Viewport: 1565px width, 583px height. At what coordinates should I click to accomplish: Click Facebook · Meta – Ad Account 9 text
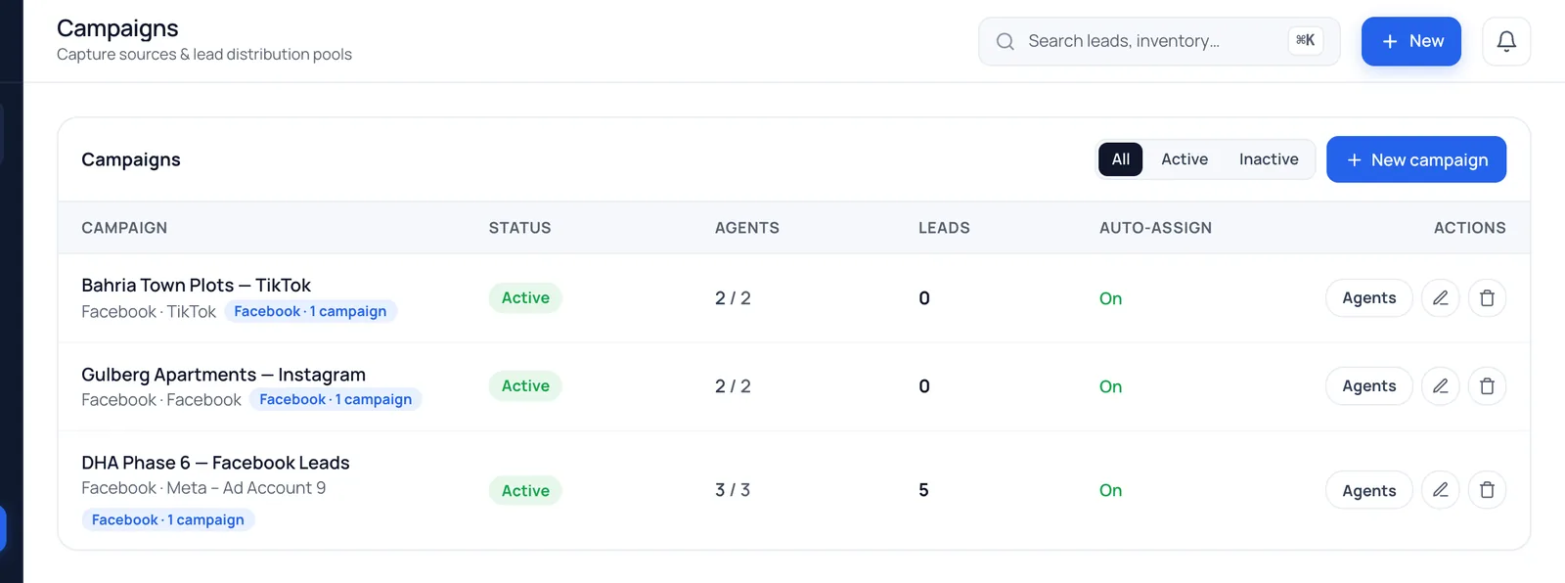203,488
